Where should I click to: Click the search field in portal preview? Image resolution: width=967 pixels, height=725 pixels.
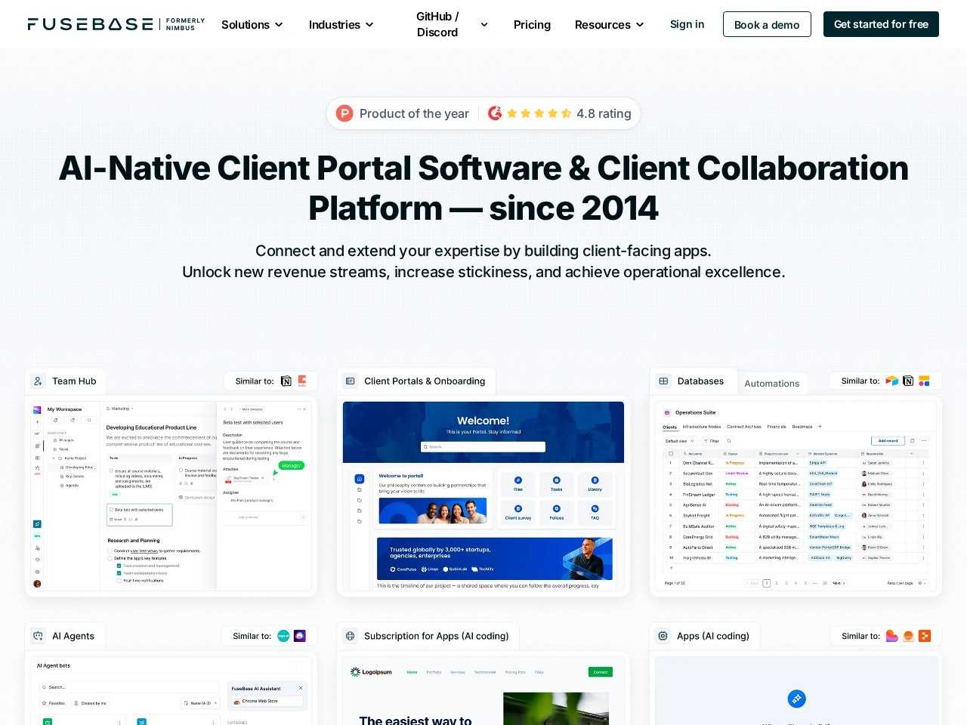[483, 446]
